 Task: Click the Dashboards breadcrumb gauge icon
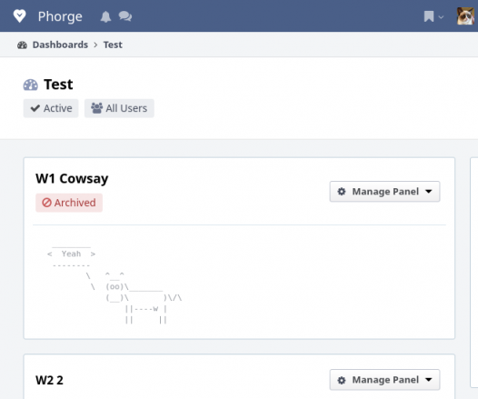22,45
